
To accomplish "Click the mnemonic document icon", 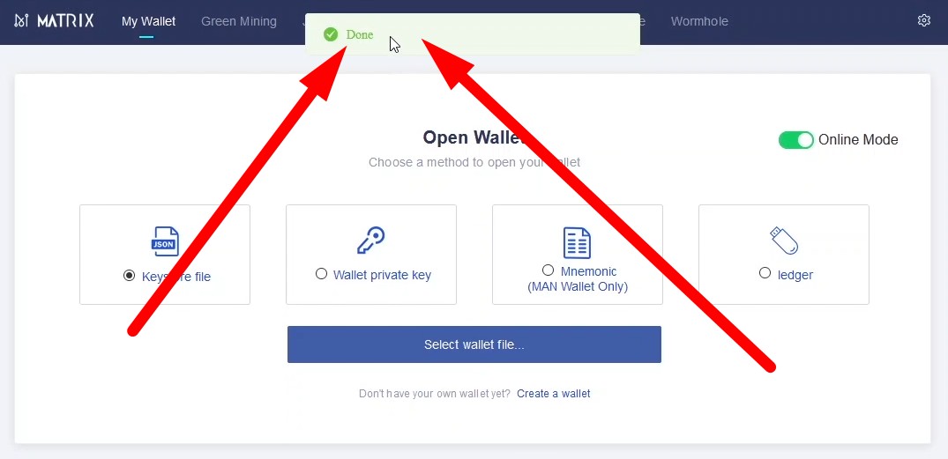I will click(x=577, y=243).
